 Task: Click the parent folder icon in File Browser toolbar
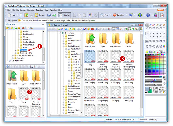[x=70, y=29]
